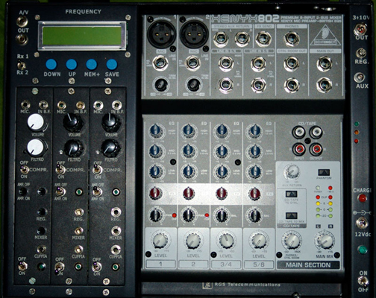
Task: Click the blue SAVE button
Action: [x=112, y=64]
